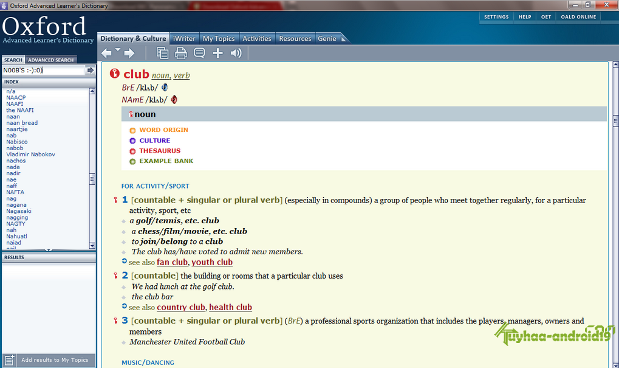Open the My Topics tab
The height and width of the screenshot is (368, 619).
(219, 38)
